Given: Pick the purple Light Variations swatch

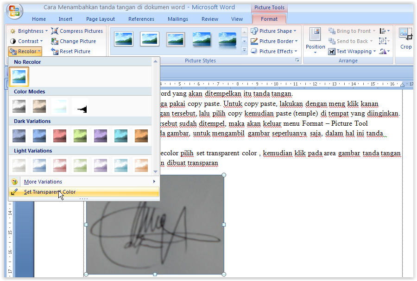Looking at the screenshot, I should pos(101,165).
